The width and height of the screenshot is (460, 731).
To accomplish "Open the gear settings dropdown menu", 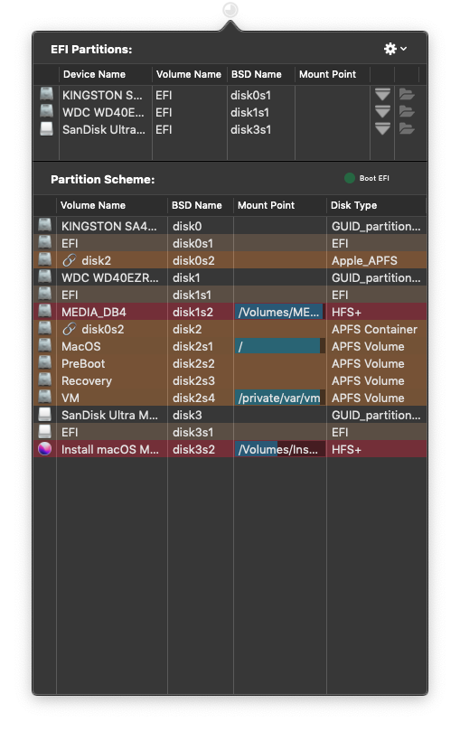I will (395, 49).
